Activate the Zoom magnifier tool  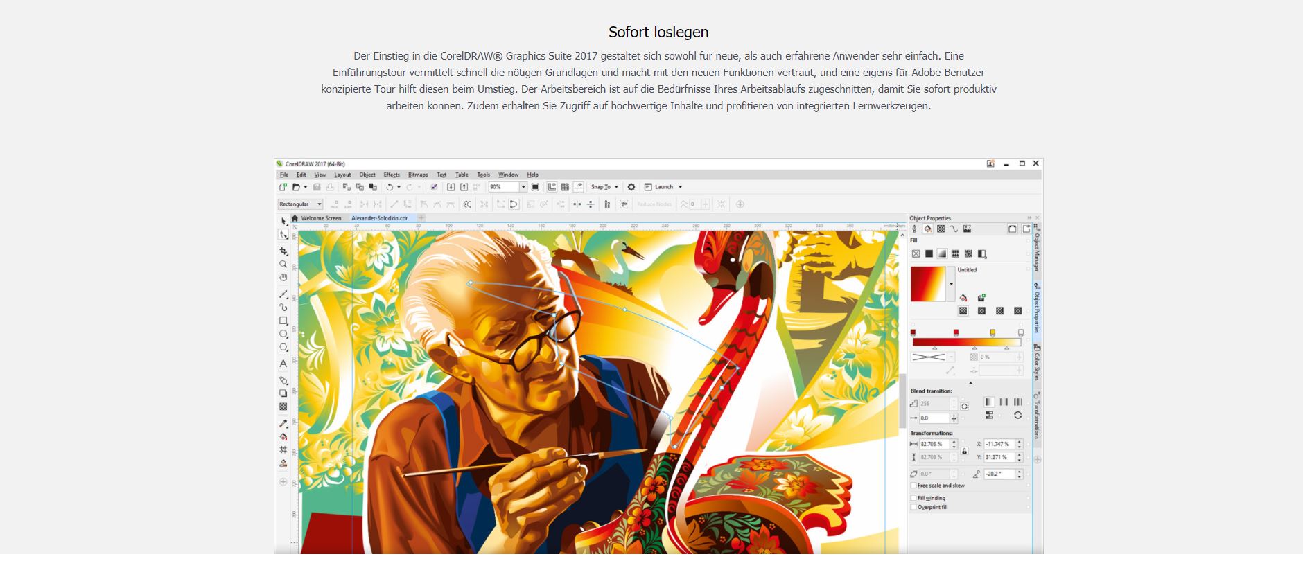coord(283,264)
